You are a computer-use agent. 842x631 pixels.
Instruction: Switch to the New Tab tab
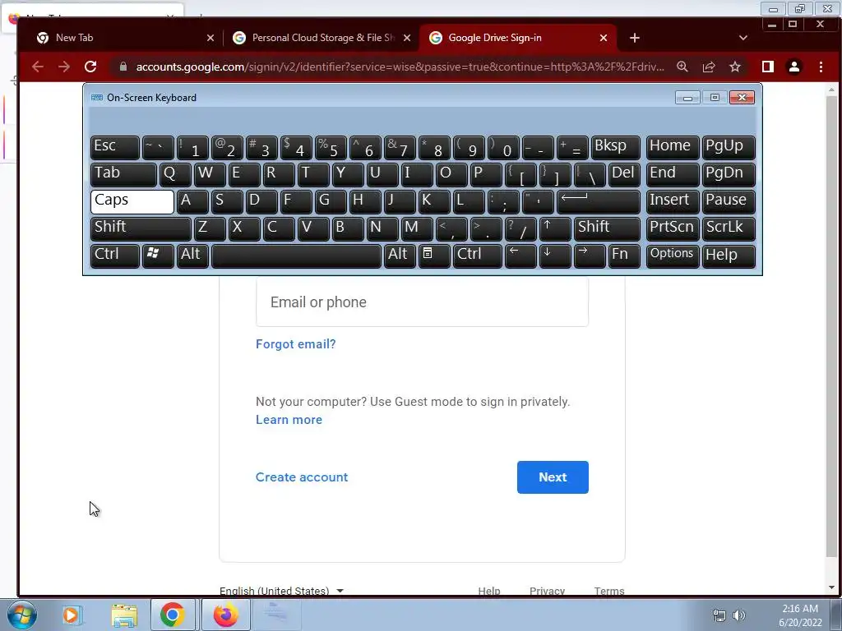click(121, 38)
